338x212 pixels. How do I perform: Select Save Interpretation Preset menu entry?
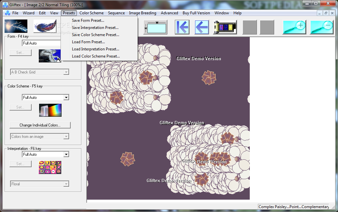click(99, 28)
